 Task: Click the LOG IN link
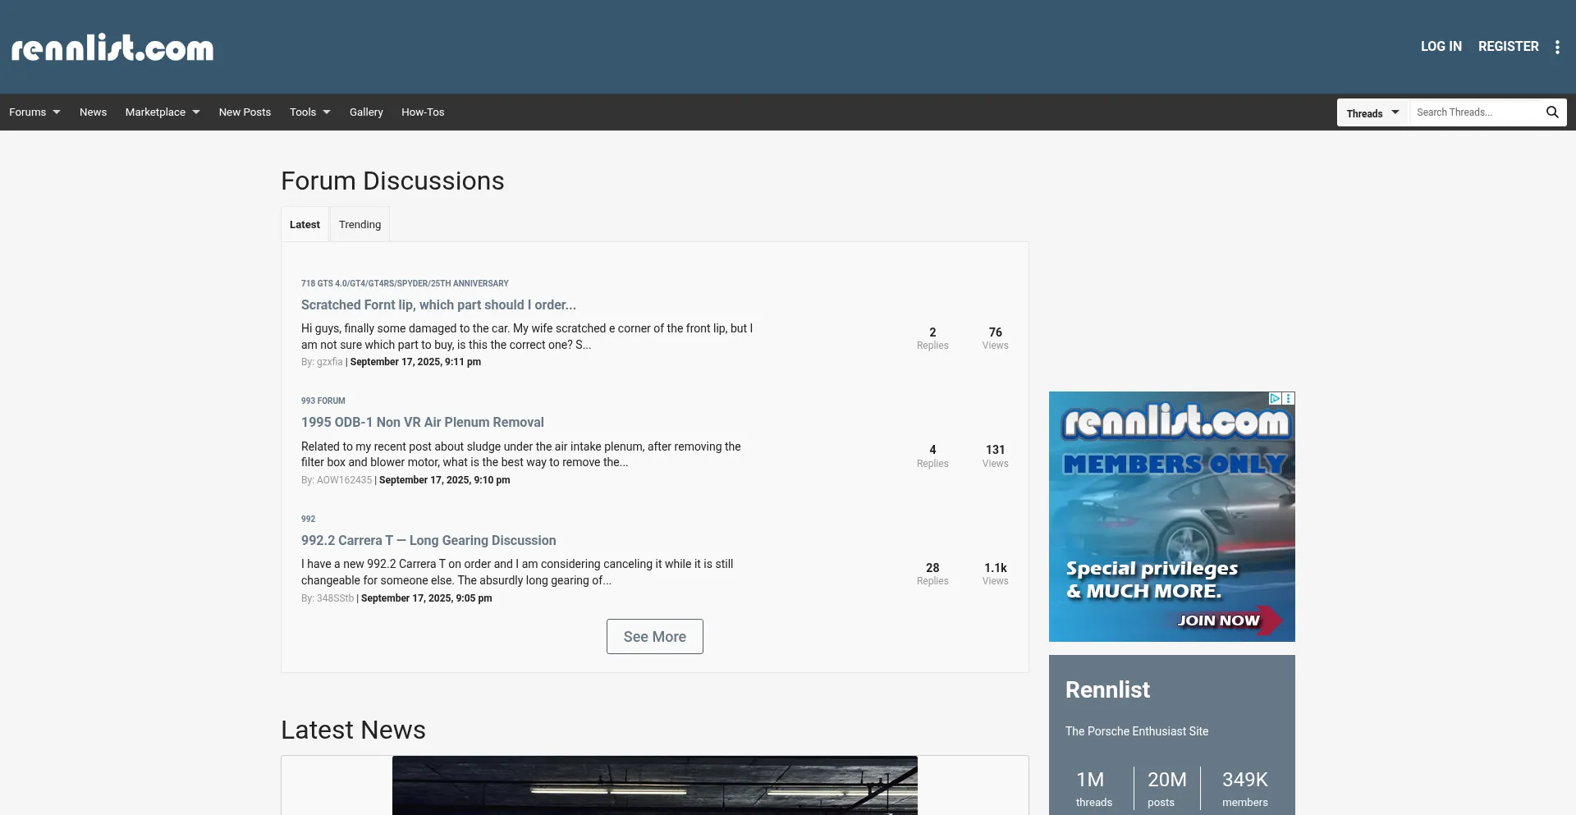tap(1441, 47)
